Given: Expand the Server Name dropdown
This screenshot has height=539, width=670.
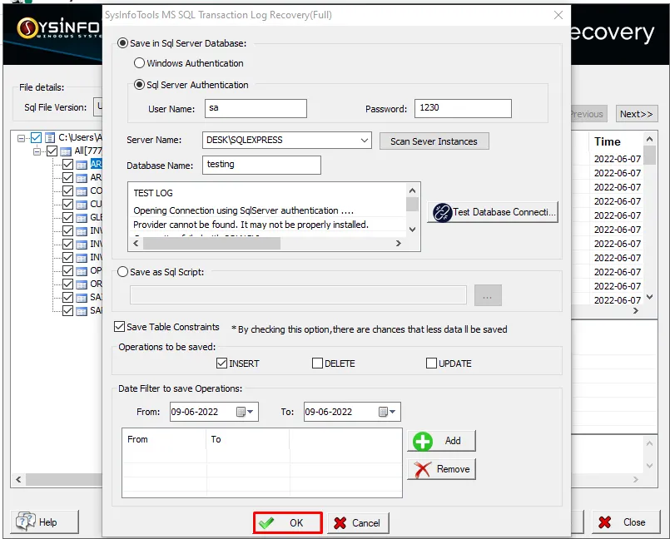Looking at the screenshot, I should (x=365, y=141).
